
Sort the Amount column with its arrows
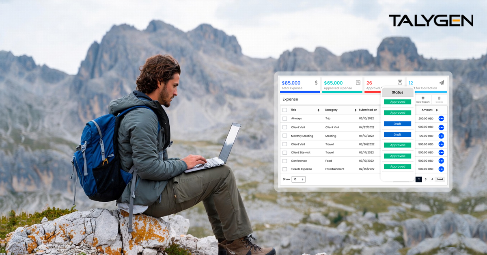point(437,110)
